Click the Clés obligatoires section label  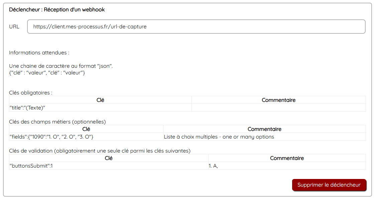coord(31,92)
